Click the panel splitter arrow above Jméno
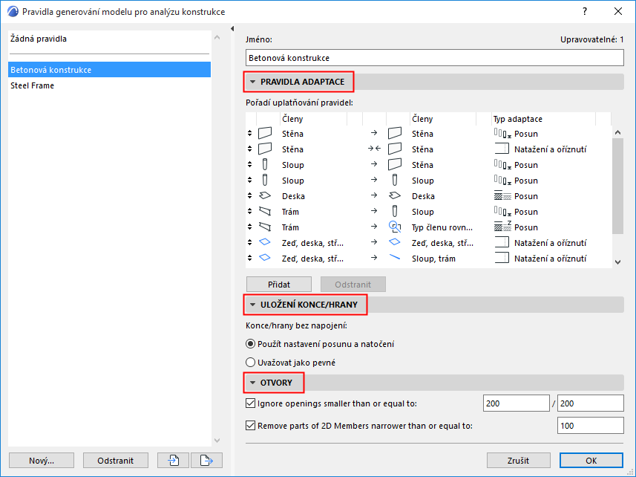The height and width of the screenshot is (477, 636). pos(233,29)
